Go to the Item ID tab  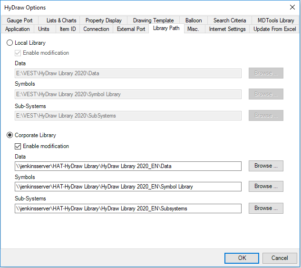[x=68, y=29]
